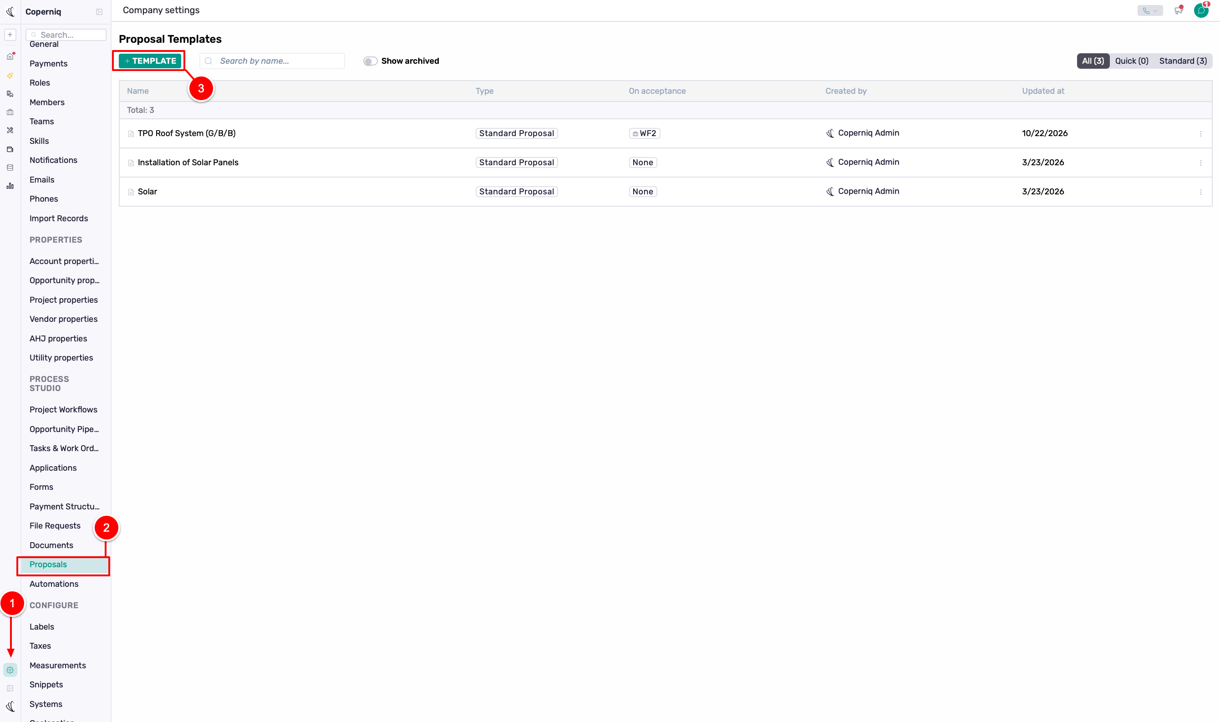Open the Home icon with red dot

click(10, 56)
